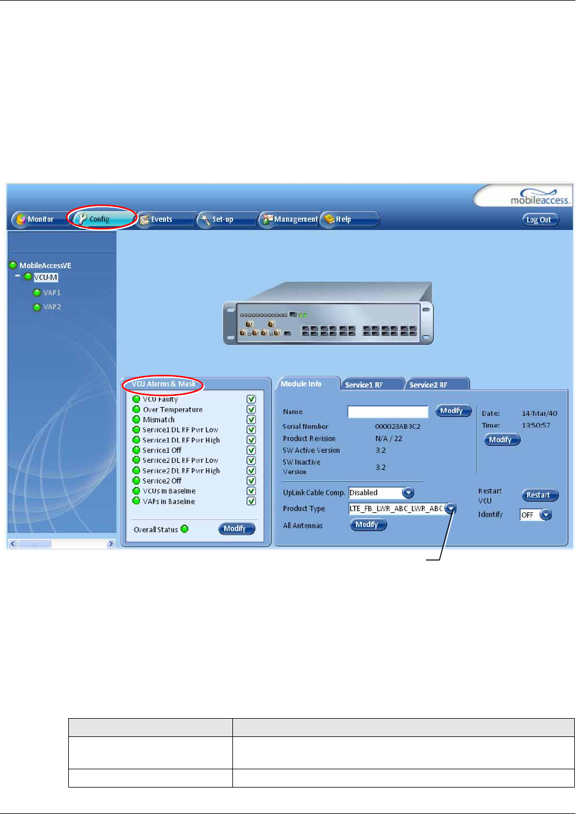Open the UpLink Cable Comp. dropdown

(x=408, y=493)
